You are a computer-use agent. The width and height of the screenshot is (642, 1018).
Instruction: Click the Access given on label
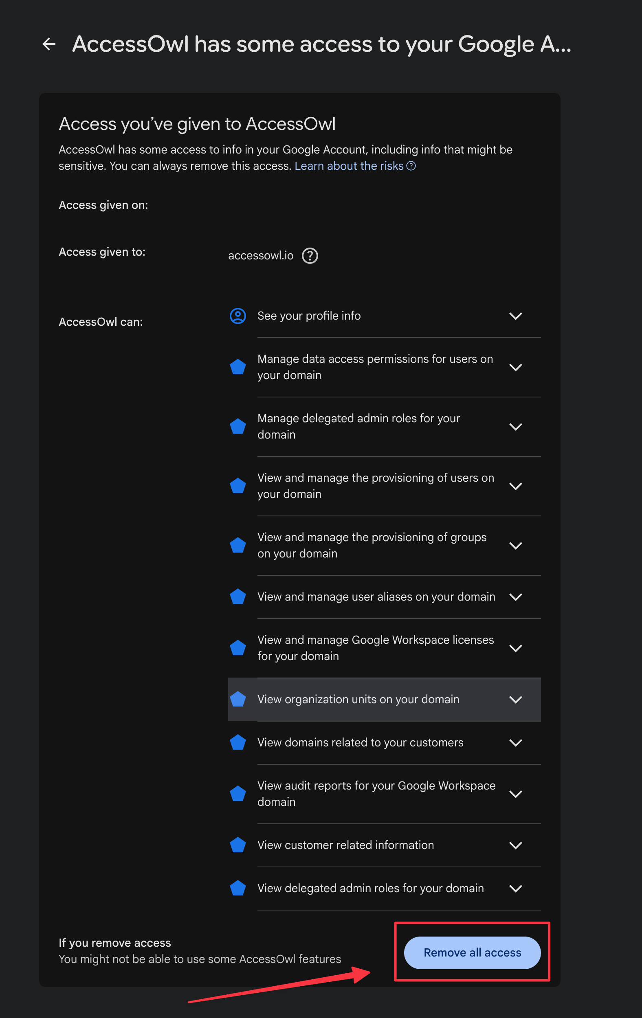pos(103,205)
